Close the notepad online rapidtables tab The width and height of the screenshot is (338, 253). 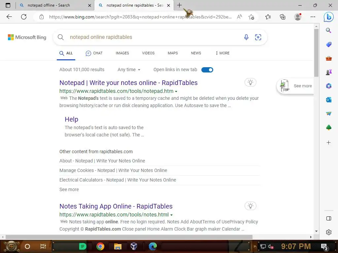pyautogui.click(x=169, y=5)
